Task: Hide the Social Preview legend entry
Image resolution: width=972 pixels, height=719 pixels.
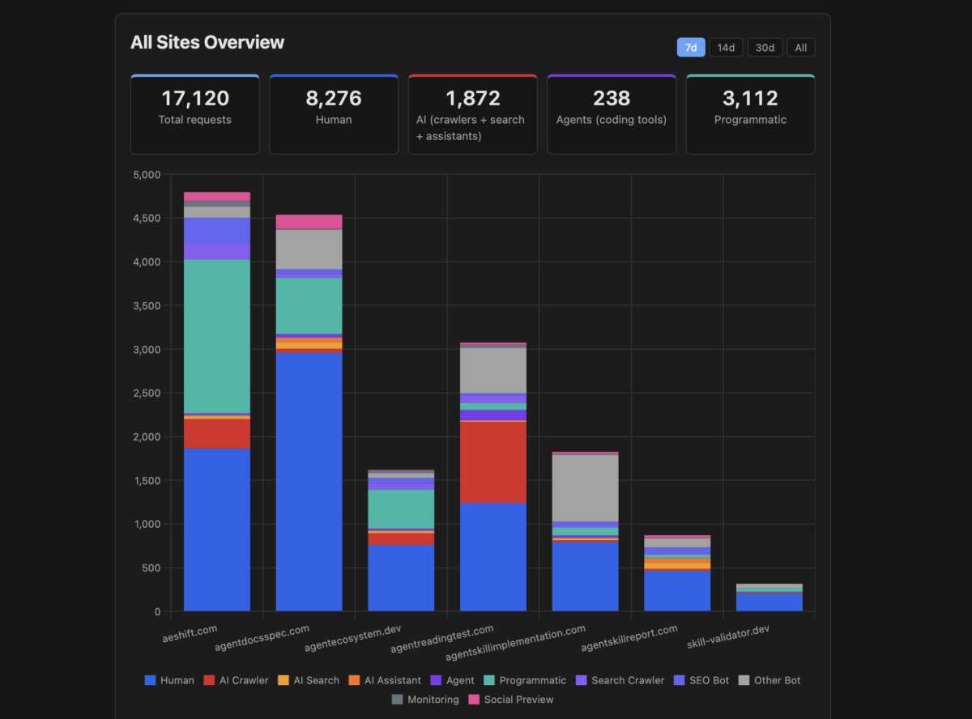Action: pyautogui.click(x=517, y=699)
